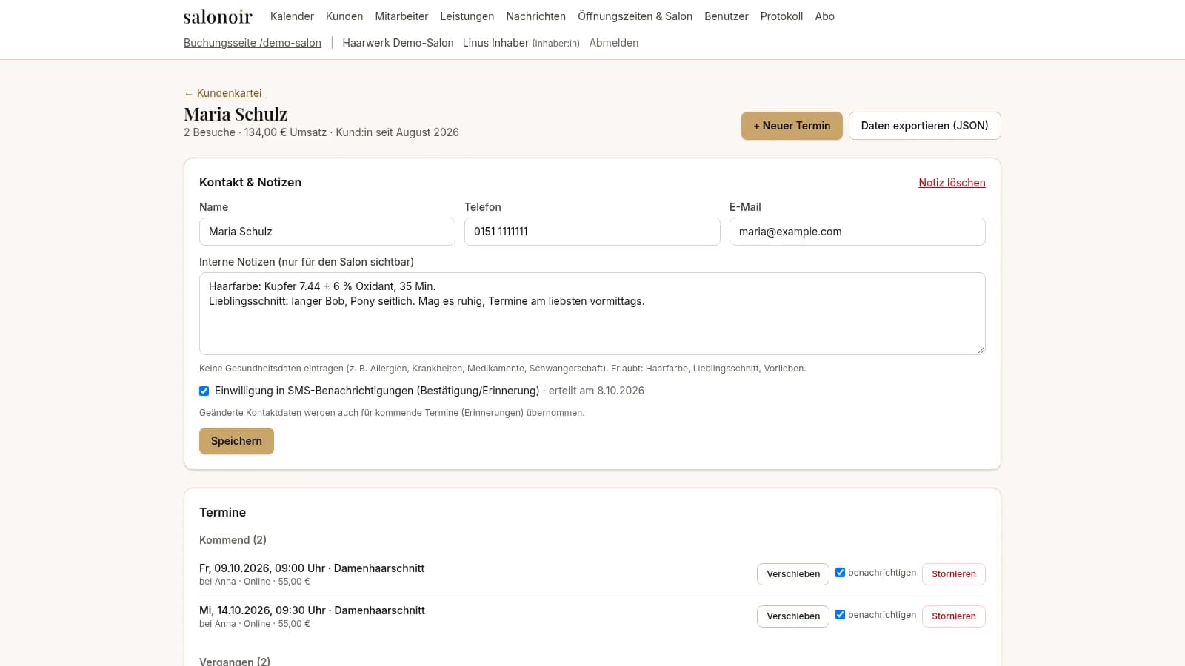Focus the Telefon input field
Viewport: 1185px width, 666px height.
coord(592,232)
